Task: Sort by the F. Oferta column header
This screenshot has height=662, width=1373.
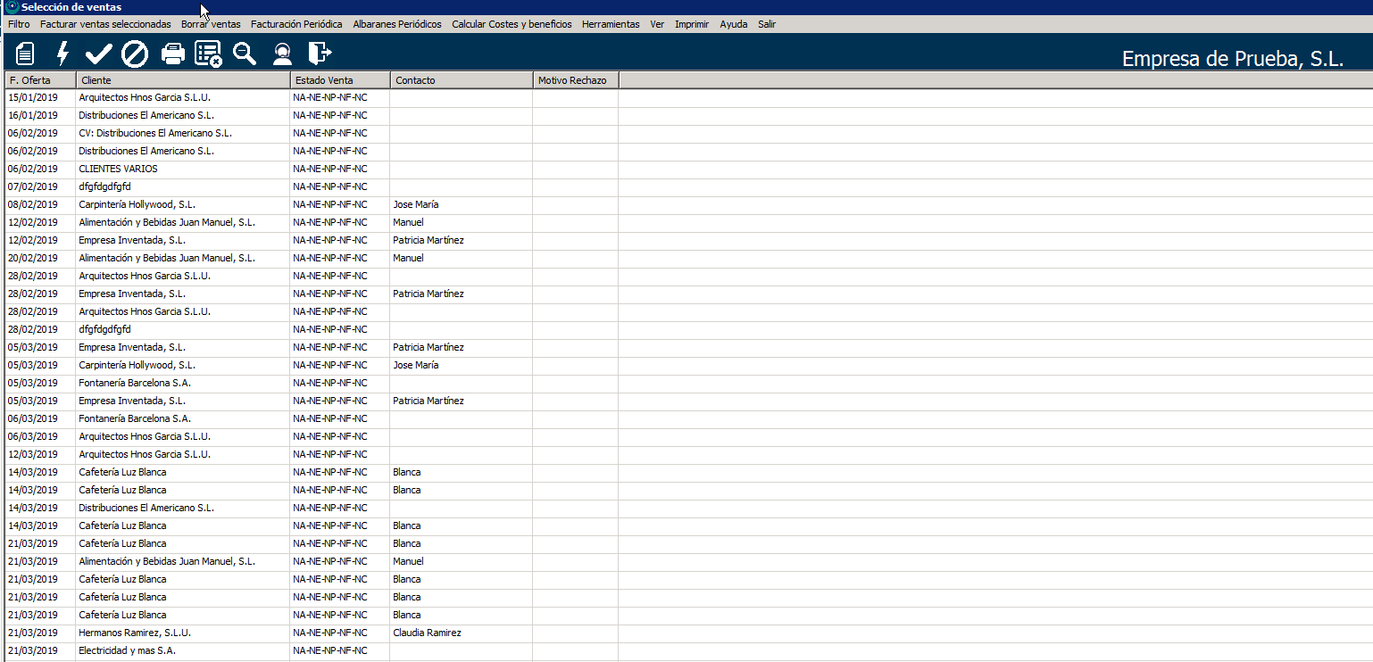Action: click(x=40, y=80)
